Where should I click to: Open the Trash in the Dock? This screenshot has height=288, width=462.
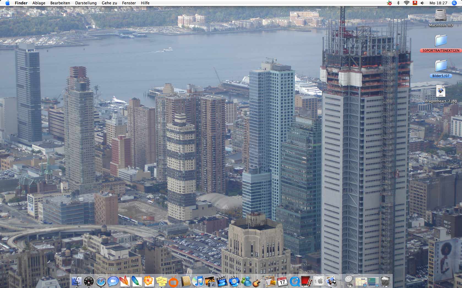386,281
